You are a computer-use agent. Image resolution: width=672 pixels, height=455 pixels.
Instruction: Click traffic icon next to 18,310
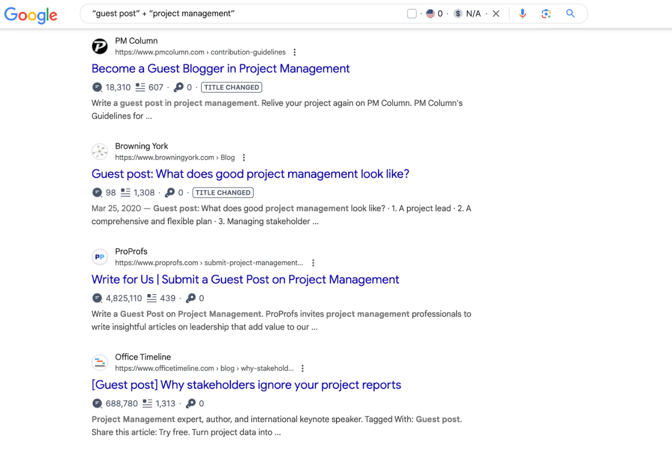[97, 87]
